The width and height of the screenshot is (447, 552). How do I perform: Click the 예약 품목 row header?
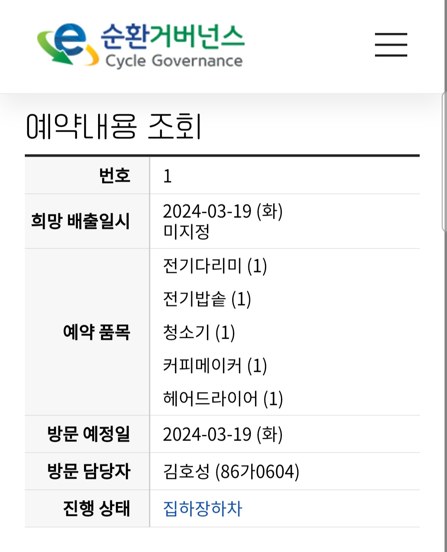[x=96, y=332]
